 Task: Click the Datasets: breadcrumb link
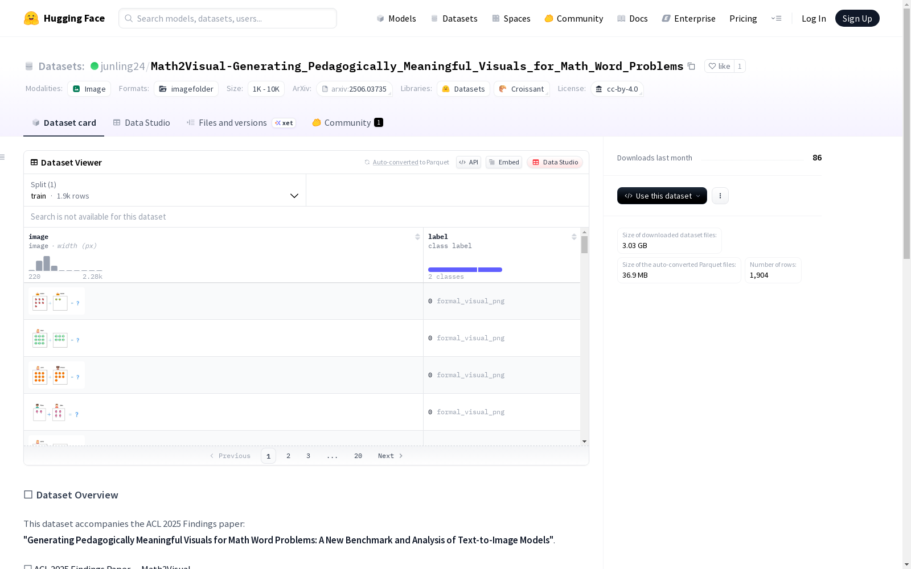[61, 66]
